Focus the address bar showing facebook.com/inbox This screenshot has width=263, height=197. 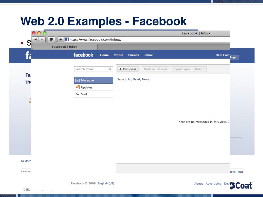pyautogui.click(x=147, y=40)
